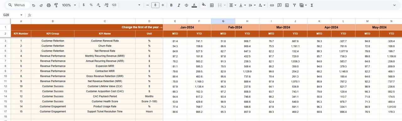The height and width of the screenshot is (121, 402).
Task: Select the cell with value 1,191.1
Action: point(295,46)
